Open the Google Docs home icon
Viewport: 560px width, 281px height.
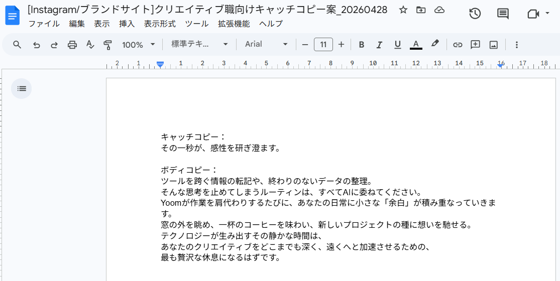tap(13, 16)
